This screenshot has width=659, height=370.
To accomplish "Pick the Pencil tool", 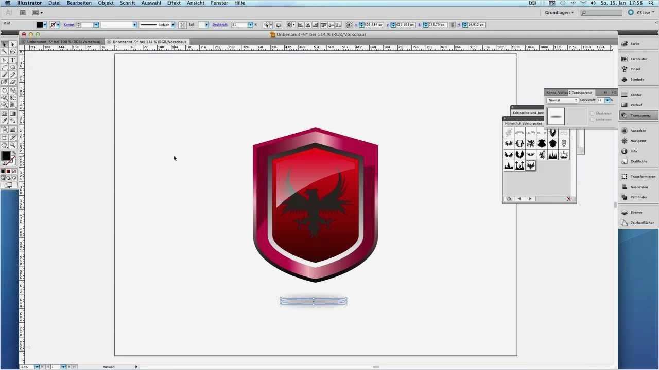I will tap(13, 75).
